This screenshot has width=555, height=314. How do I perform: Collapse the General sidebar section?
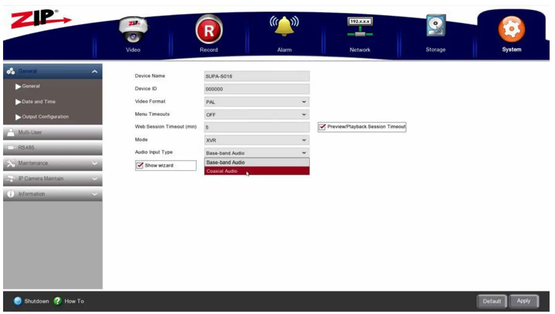(x=94, y=71)
